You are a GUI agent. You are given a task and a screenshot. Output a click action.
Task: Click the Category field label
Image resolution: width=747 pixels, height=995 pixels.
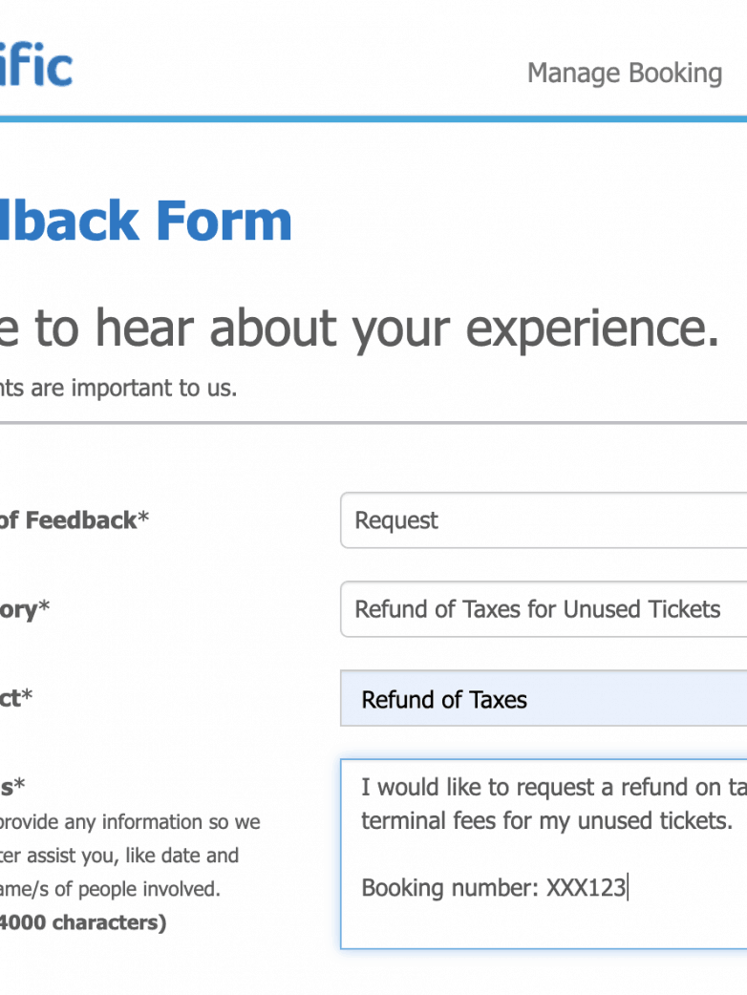[x=23, y=609]
